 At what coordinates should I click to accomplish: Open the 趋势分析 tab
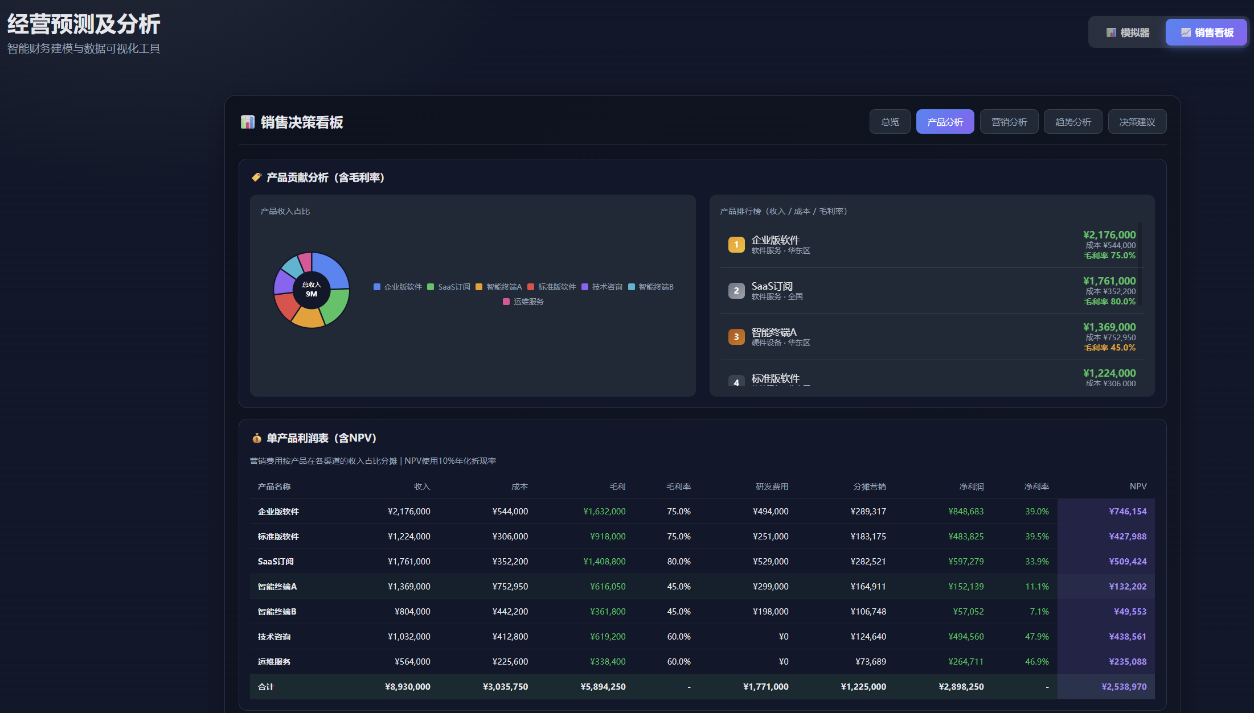pos(1072,122)
